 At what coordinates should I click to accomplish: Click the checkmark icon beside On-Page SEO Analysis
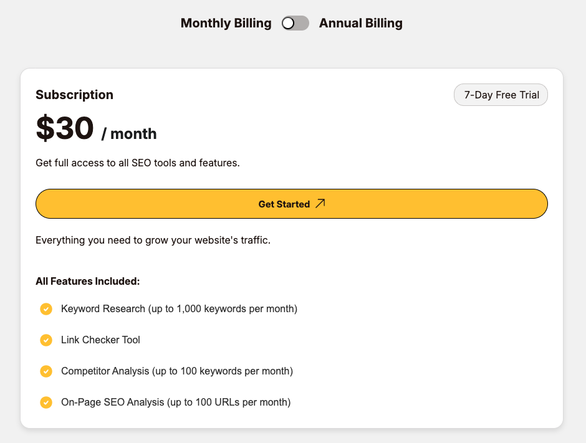click(x=46, y=403)
